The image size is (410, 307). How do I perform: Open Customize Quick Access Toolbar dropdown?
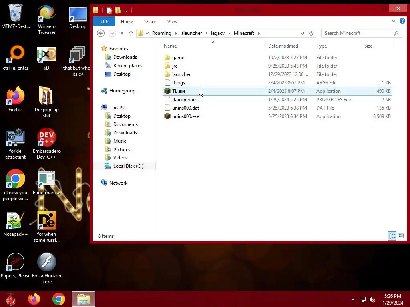(125, 11)
